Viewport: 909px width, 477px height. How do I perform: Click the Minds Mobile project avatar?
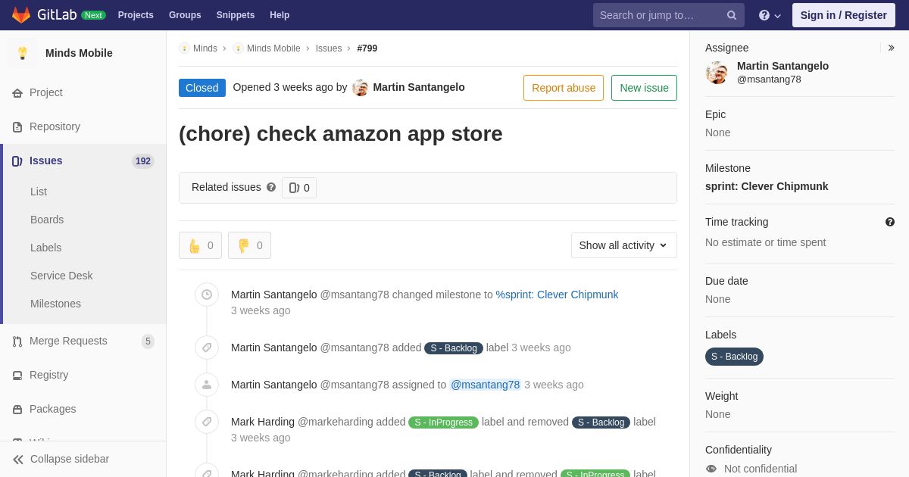23,53
